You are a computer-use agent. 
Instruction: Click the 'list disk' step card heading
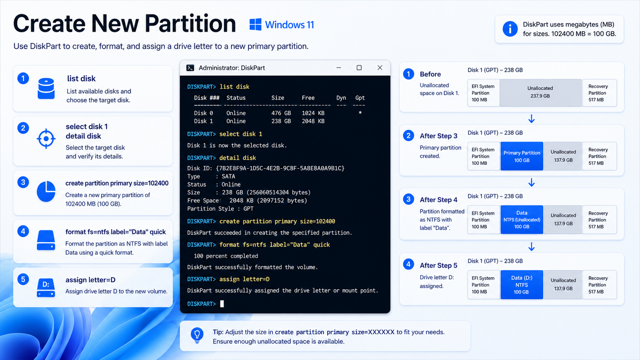81,78
